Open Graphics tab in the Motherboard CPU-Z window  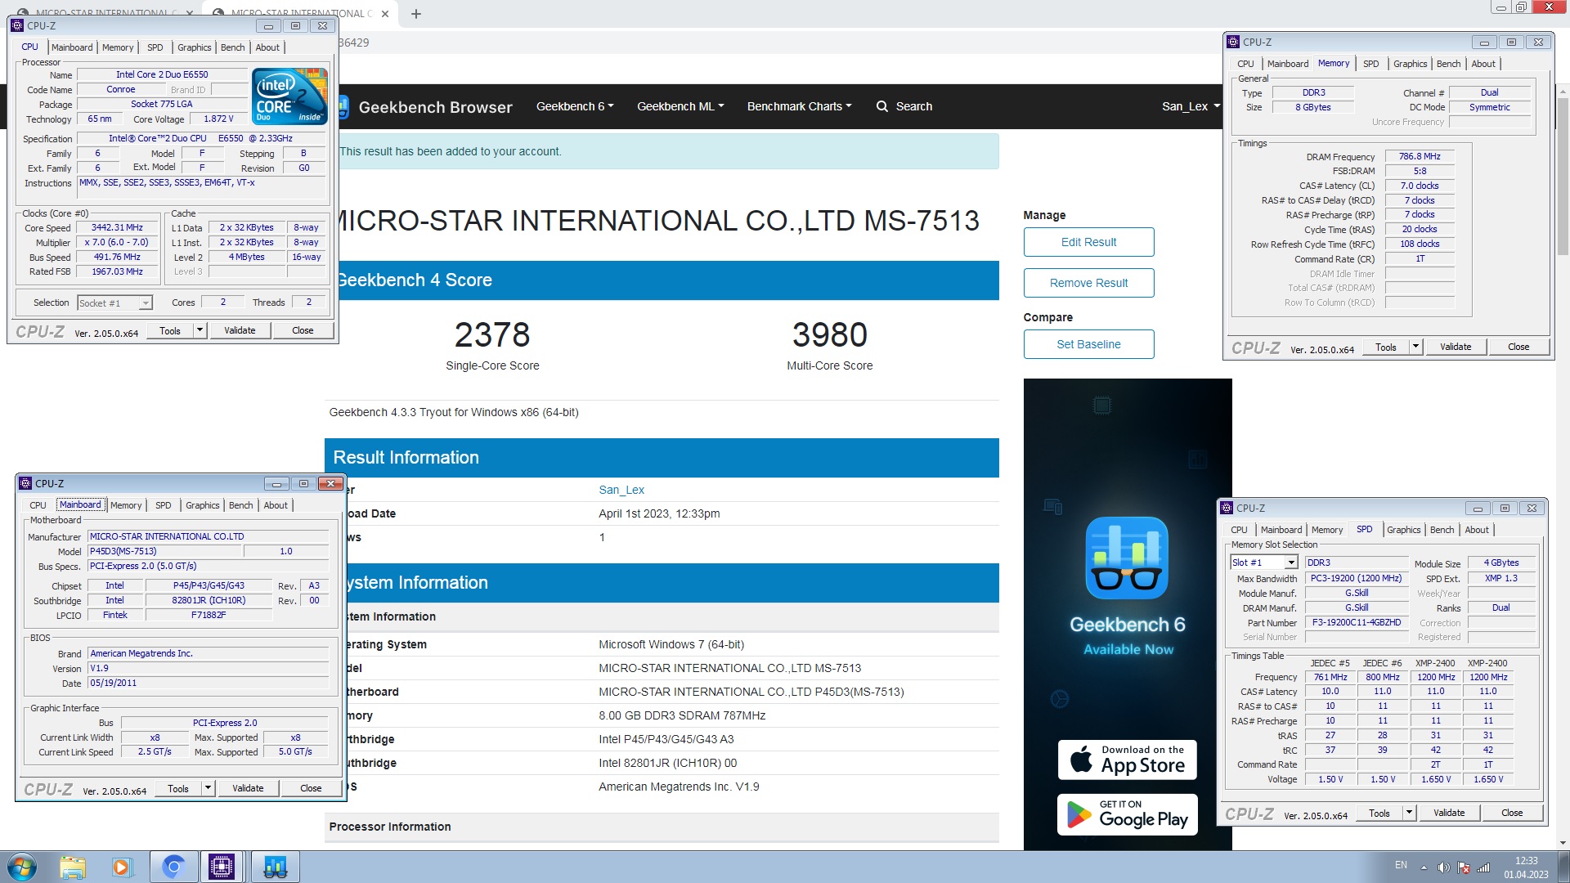[202, 505]
